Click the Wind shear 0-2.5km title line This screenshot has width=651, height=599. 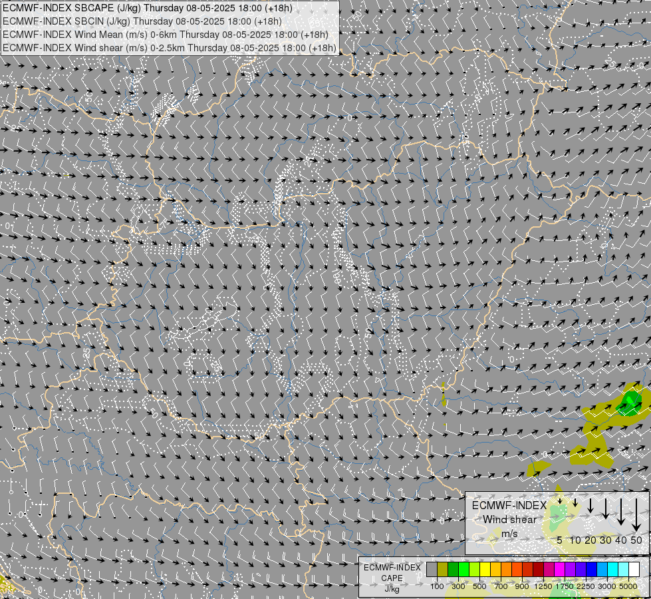[x=170, y=48]
